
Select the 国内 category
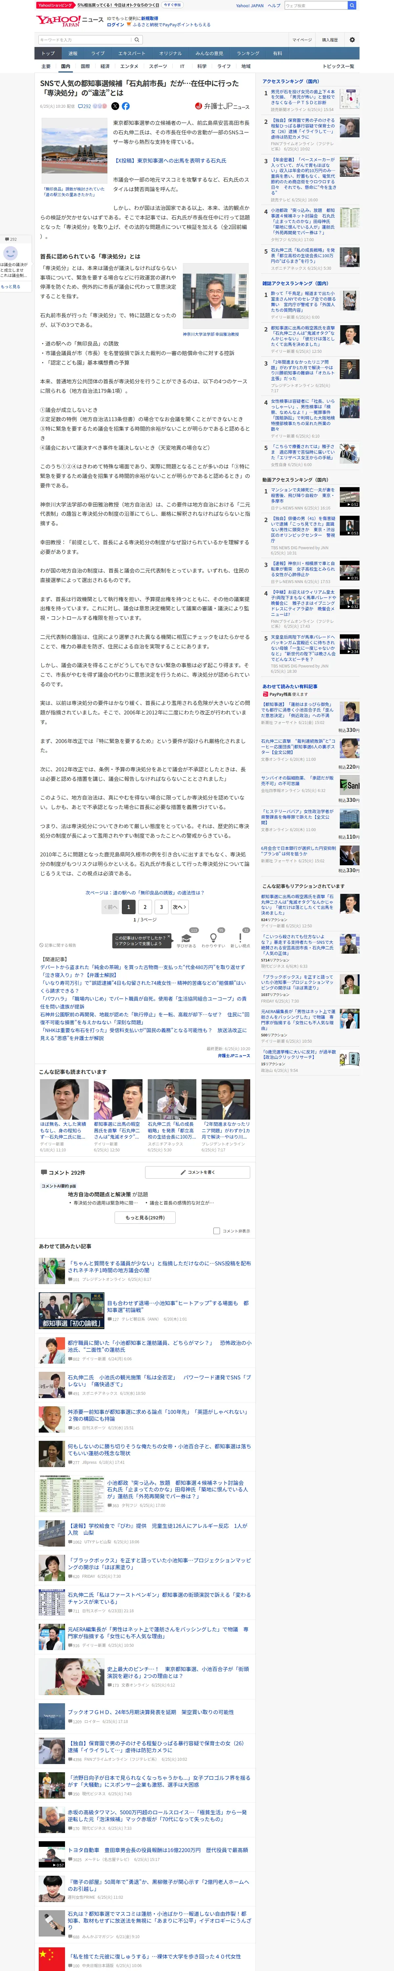click(x=66, y=67)
